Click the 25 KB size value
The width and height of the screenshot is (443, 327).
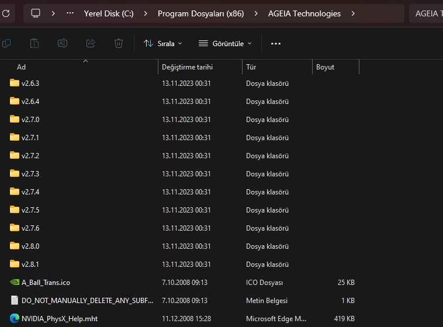click(x=346, y=283)
